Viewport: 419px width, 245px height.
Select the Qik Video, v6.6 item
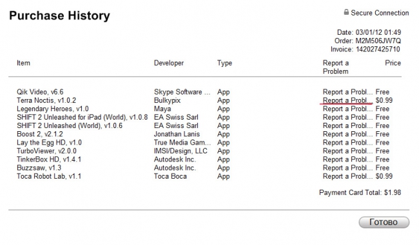[x=40, y=92]
